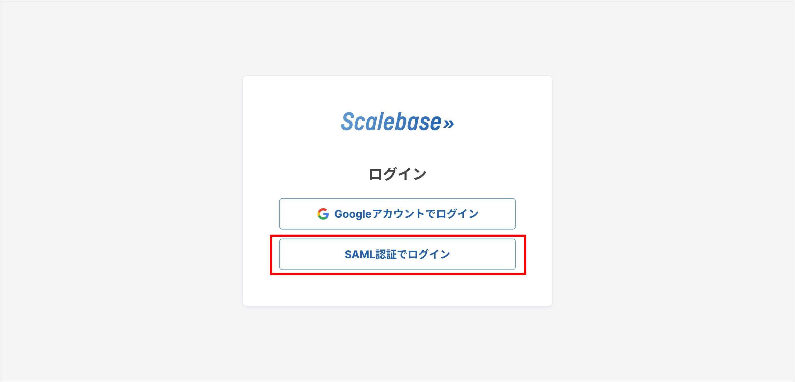The width and height of the screenshot is (795, 382).
Task: Start Google sign-in from the login panel
Action: [397, 213]
